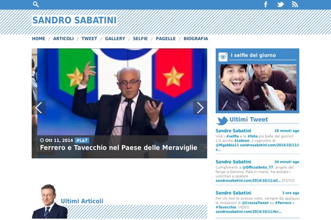
Task: Click the Twitter bird beside Ultimi Tweet
Action: click(222, 120)
